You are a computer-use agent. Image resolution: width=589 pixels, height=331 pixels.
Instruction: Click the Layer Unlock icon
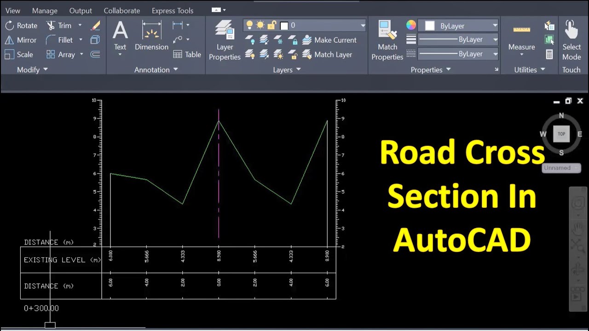293,54
